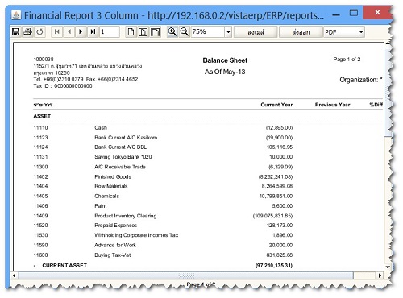This screenshot has width=403, height=298.
Task: Click the Balance Sheet title
Action: 225,60
